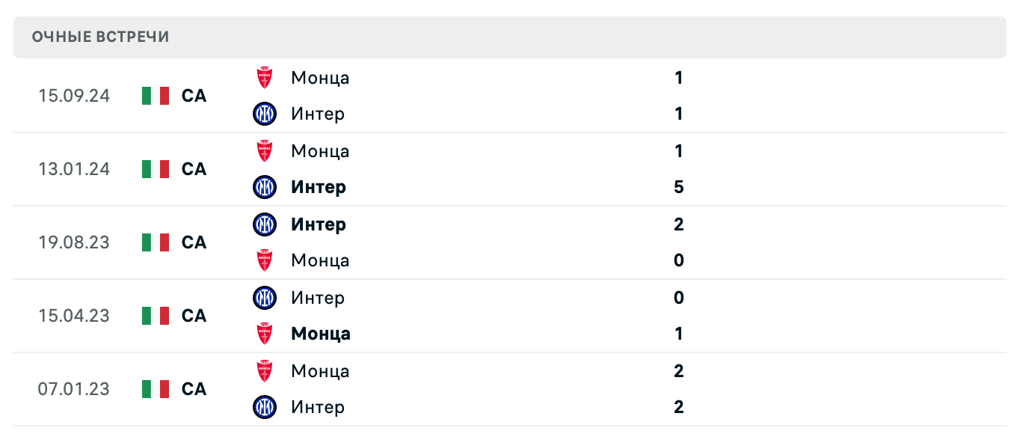Click Monza's score 1 in 15.04.23 match
The image size is (1020, 440).
pyautogui.click(x=679, y=334)
